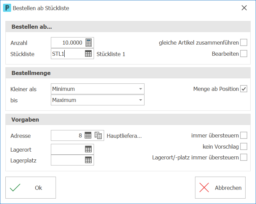This screenshot has width=256, height=204.
Task: Toggle kein Vorschlag checkbox
Action: click(244, 147)
